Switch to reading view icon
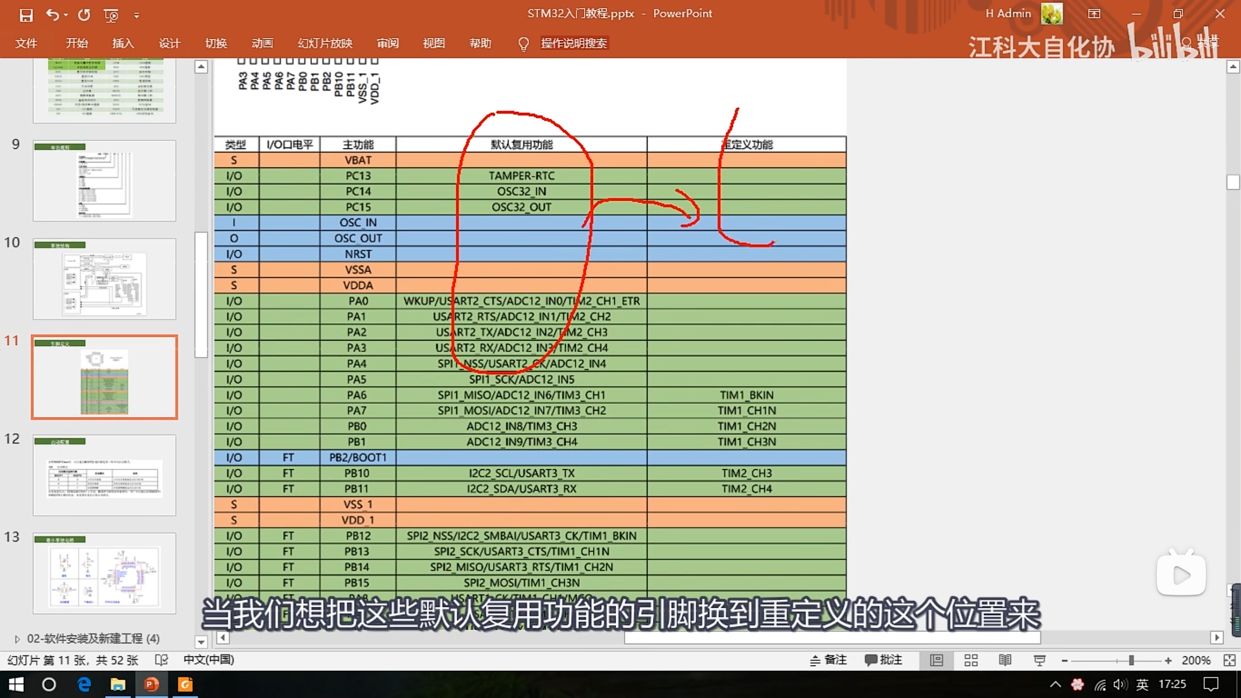Screen dimensions: 1241x698 point(1005,660)
